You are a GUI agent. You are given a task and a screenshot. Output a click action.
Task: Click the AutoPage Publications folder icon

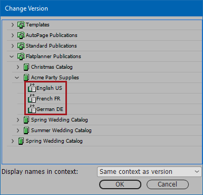(x=21, y=35)
